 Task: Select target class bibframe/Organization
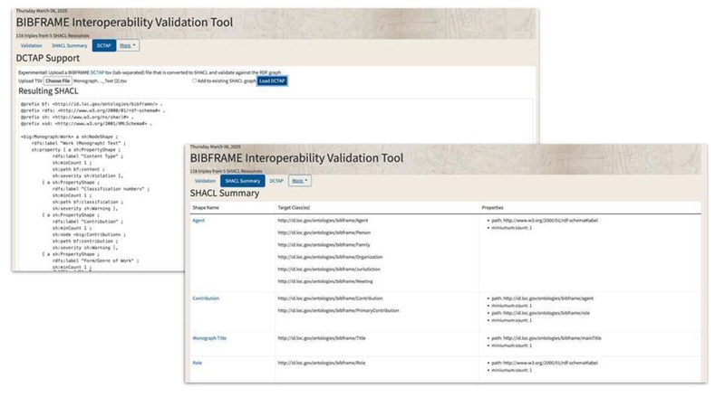(x=330, y=257)
